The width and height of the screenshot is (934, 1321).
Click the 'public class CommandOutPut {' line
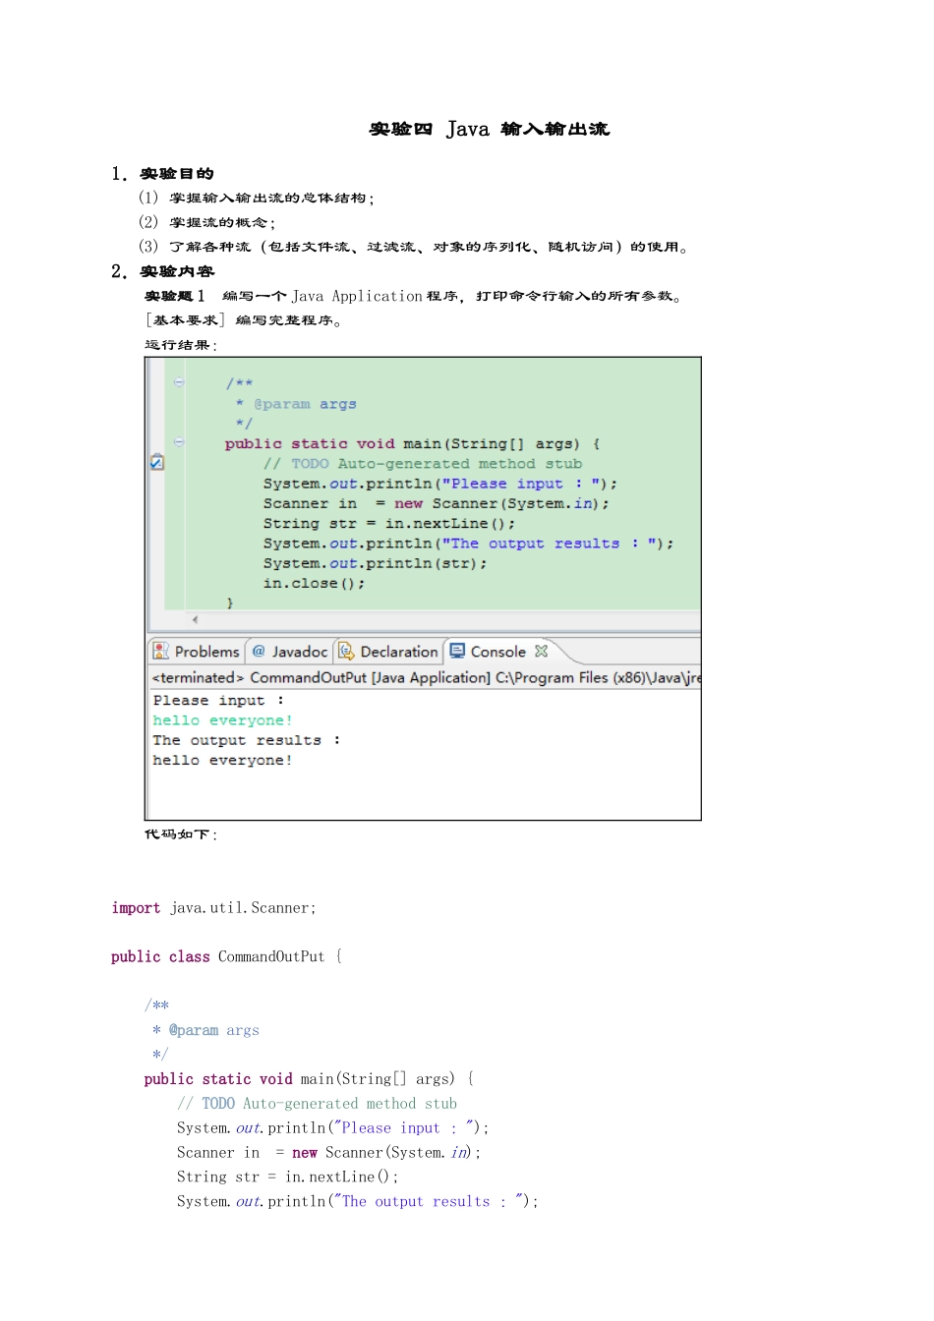[226, 956]
